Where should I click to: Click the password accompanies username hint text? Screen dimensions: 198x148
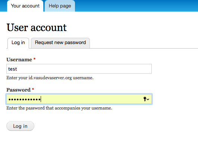(59, 108)
